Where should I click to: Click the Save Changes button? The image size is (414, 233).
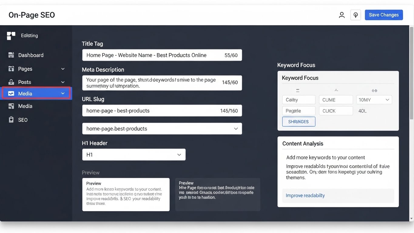[x=384, y=15]
